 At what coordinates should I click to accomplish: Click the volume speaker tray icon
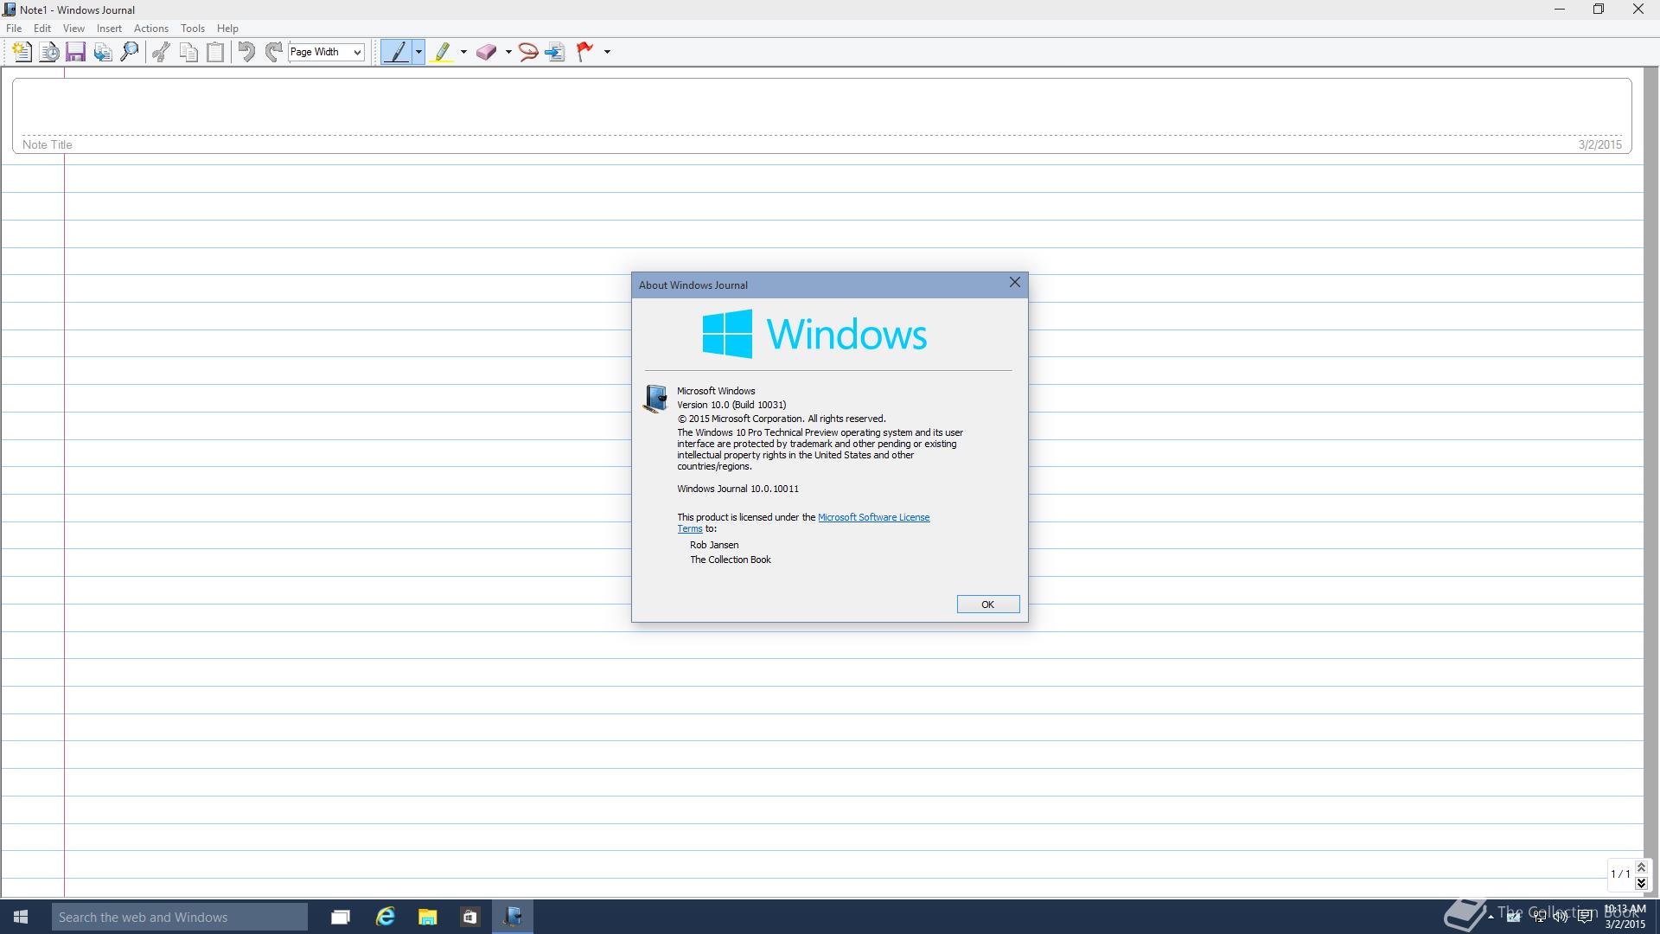pyautogui.click(x=1561, y=918)
